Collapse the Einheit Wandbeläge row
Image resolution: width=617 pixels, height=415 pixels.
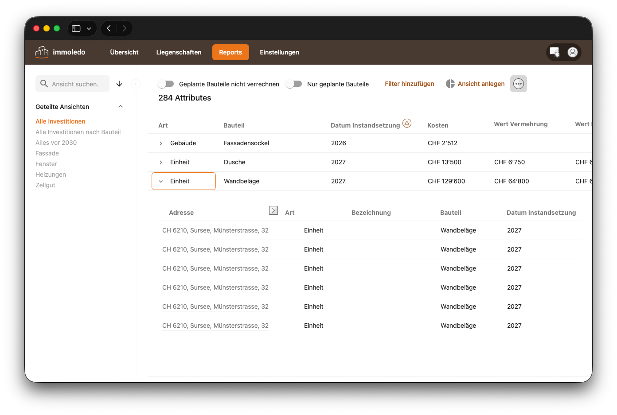click(x=161, y=181)
